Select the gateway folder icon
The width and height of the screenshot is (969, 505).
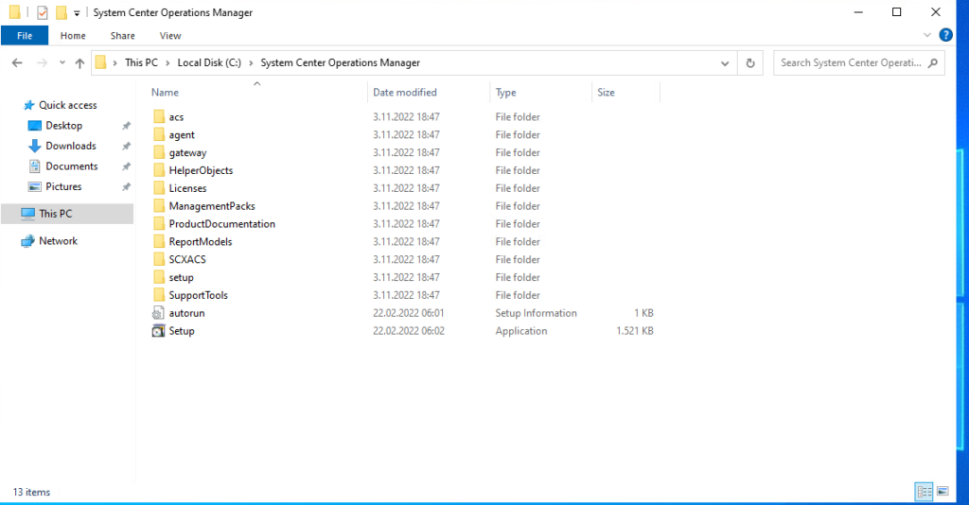[x=159, y=152]
